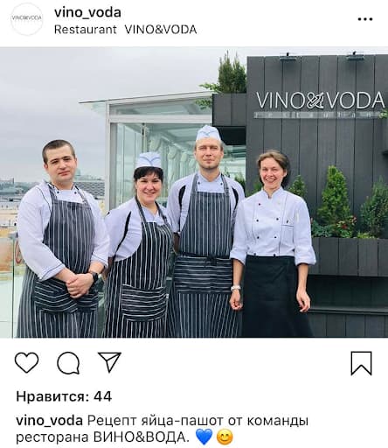The width and height of the screenshot is (388, 448).
Task: Share the post using the paper airplane icon
Action: (109, 362)
